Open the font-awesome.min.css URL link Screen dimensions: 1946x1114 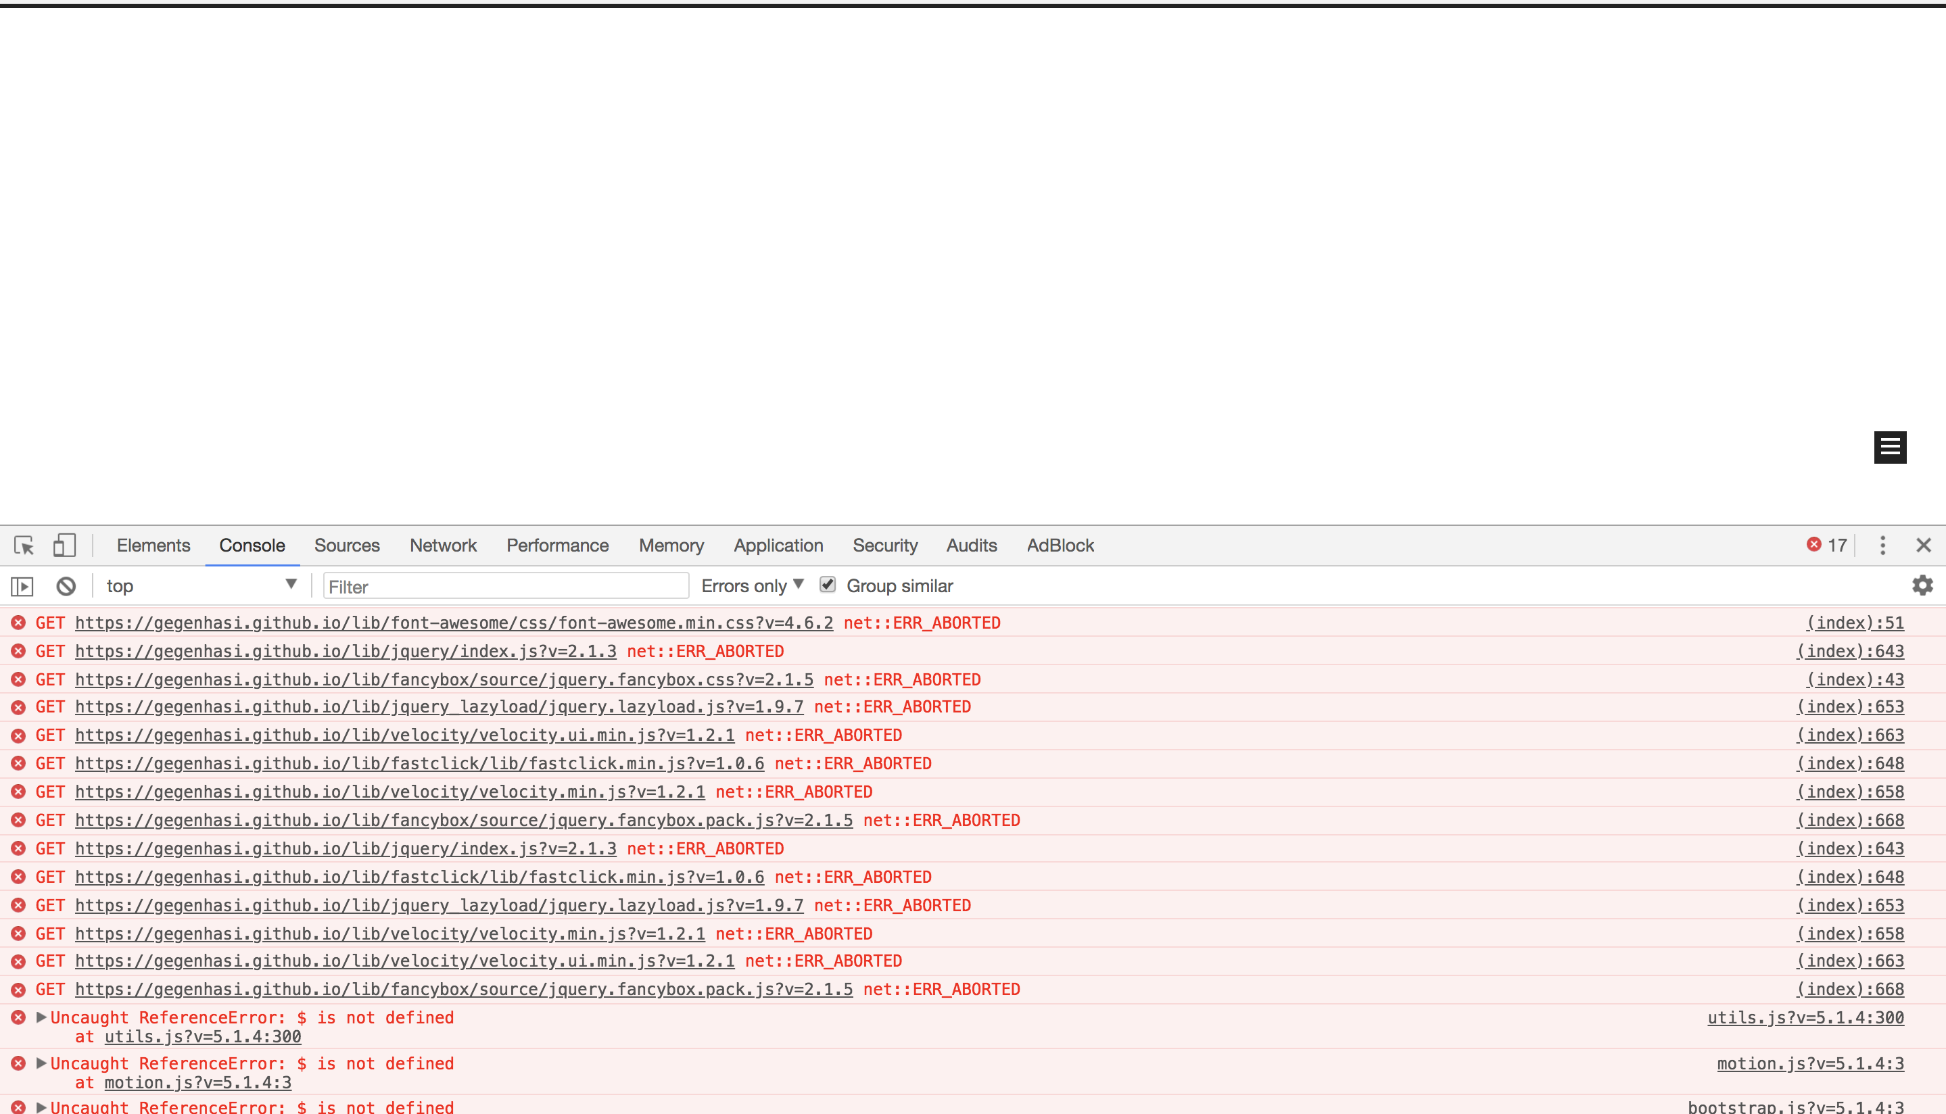pyautogui.click(x=454, y=623)
